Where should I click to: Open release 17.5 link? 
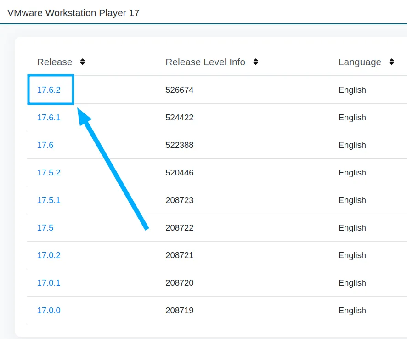[x=45, y=228]
